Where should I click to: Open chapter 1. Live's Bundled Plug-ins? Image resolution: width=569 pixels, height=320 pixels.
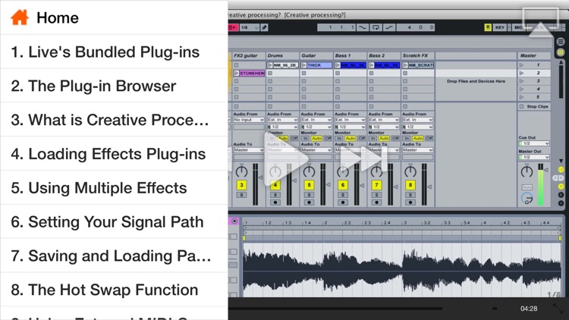click(114, 52)
